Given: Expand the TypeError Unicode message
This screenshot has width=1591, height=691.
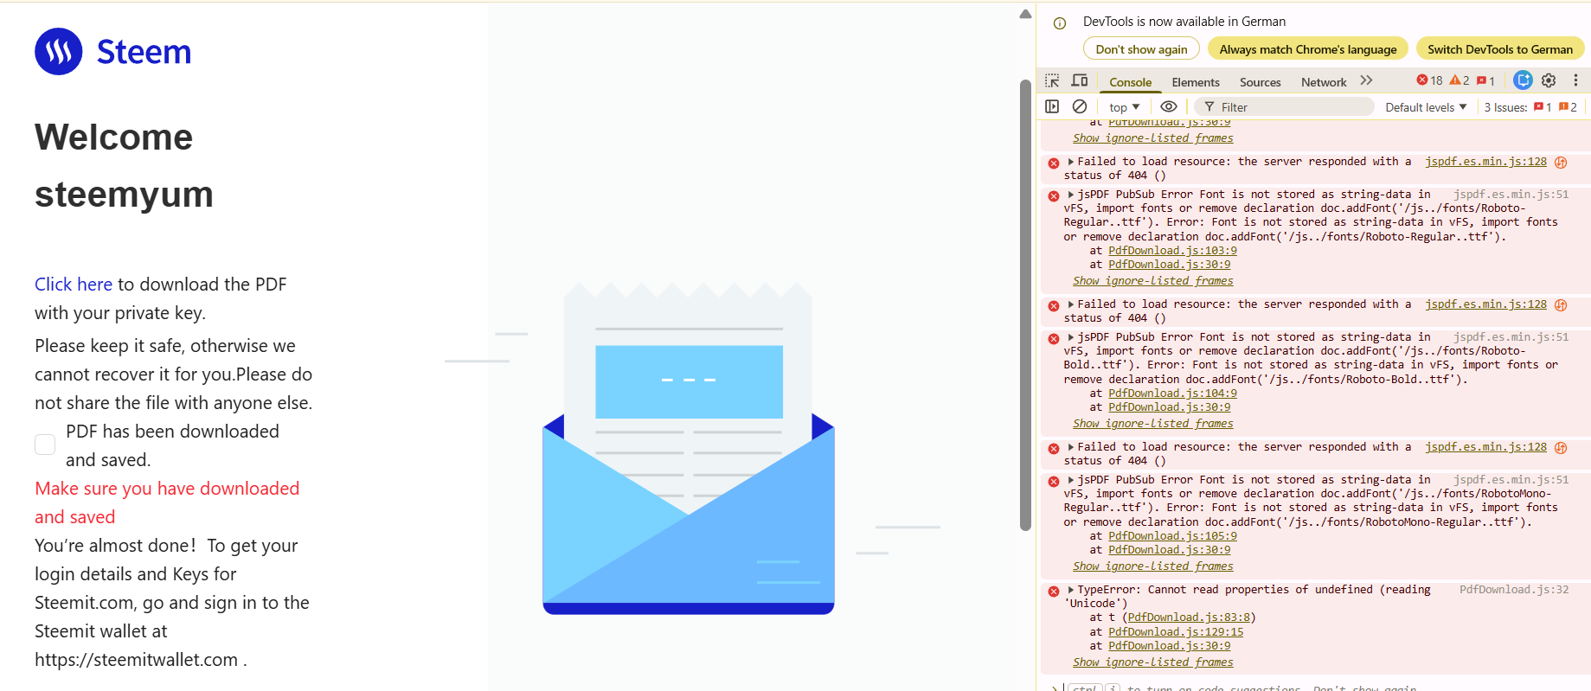Looking at the screenshot, I should click(x=1071, y=590).
